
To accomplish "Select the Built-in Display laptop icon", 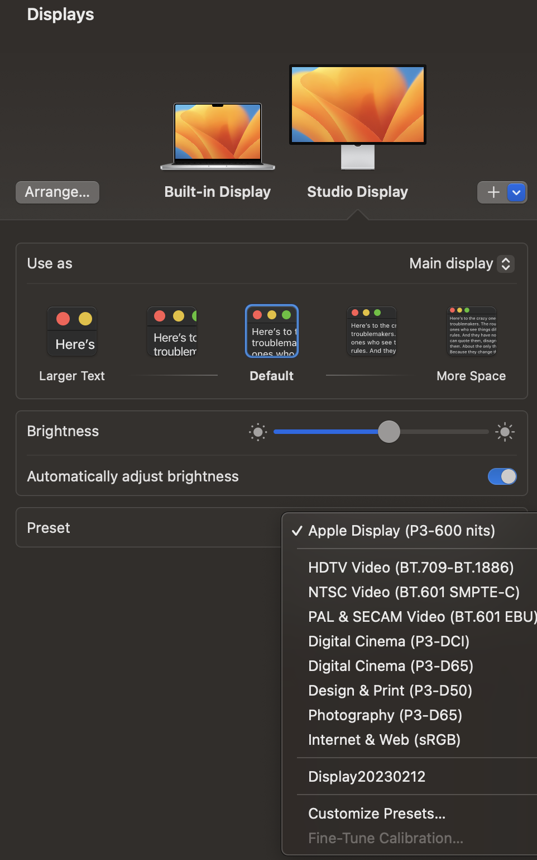I will [218, 136].
